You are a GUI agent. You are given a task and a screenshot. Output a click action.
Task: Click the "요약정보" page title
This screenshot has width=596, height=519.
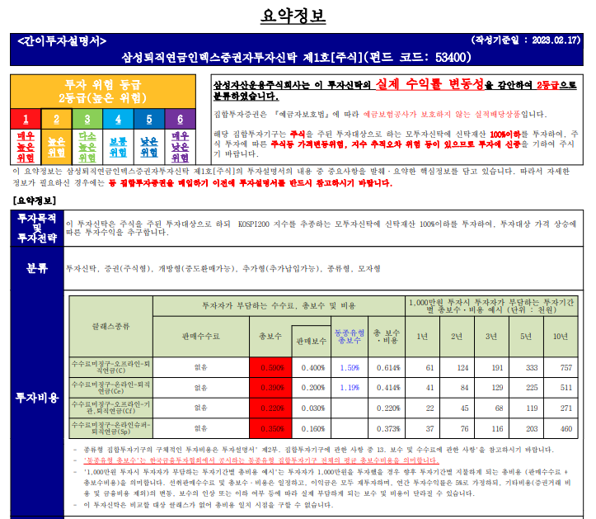point(293,16)
